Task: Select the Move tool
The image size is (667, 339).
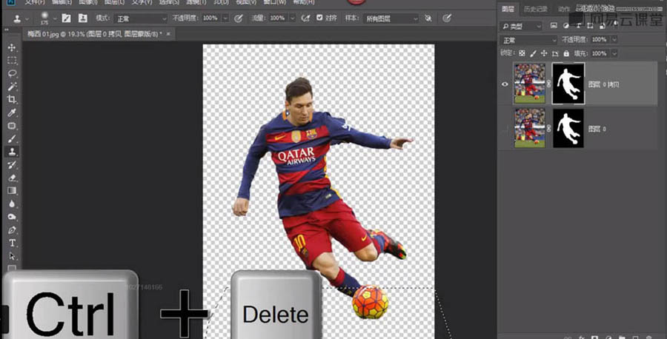Action: coord(12,48)
